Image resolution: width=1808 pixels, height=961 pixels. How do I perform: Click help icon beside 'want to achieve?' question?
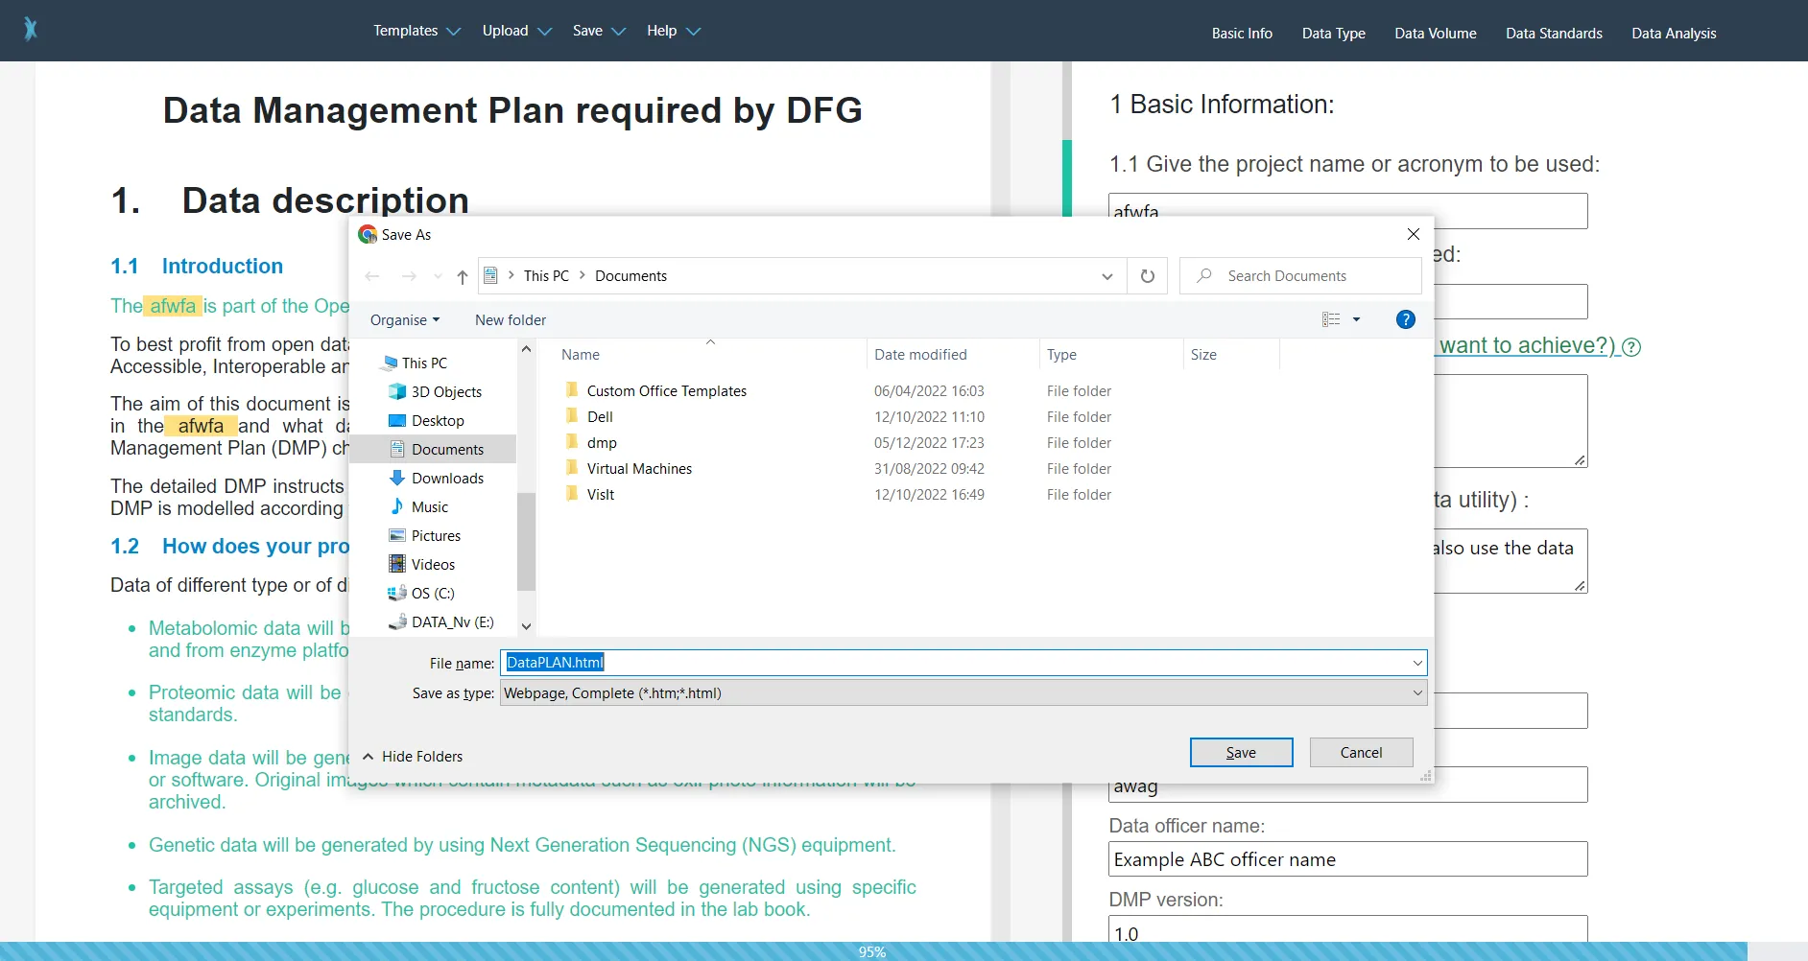pyautogui.click(x=1631, y=347)
